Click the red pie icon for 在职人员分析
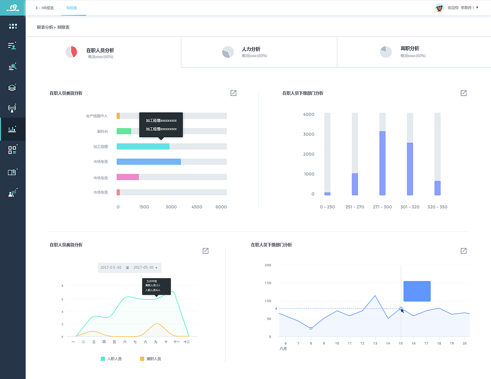 [71, 52]
